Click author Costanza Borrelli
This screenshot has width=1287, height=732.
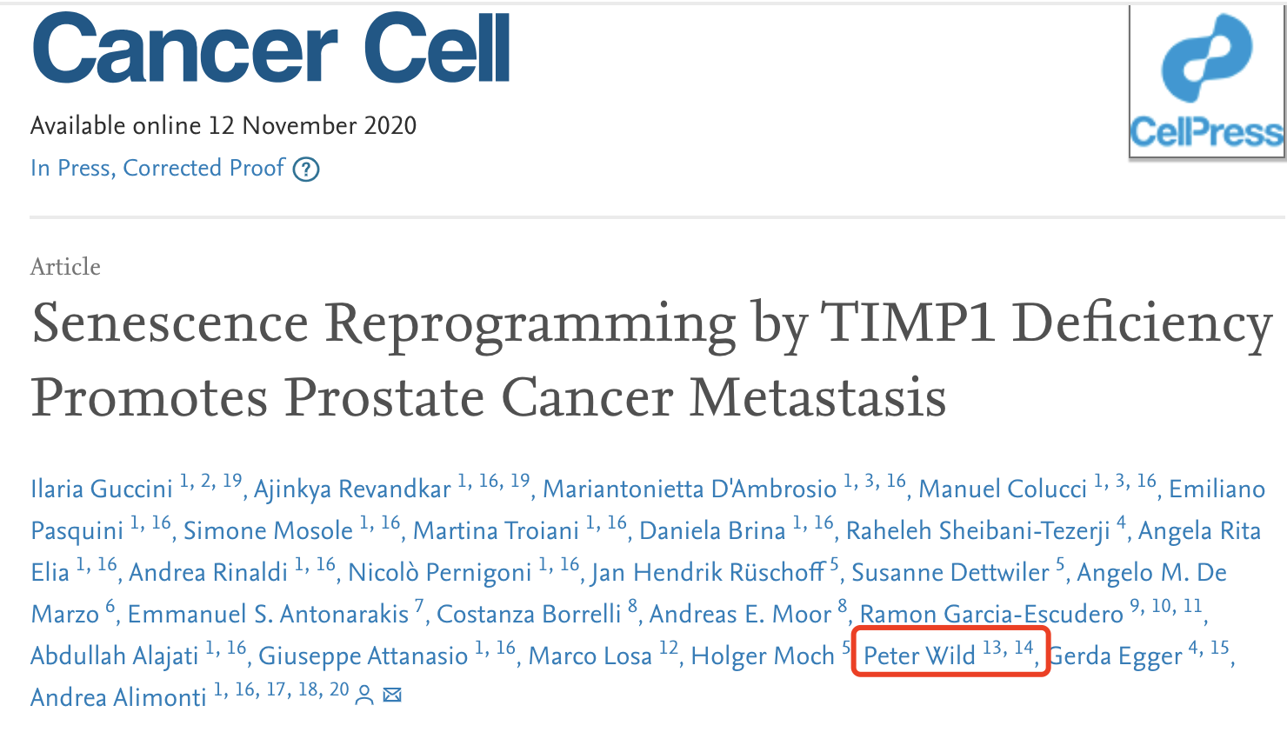tap(529, 614)
